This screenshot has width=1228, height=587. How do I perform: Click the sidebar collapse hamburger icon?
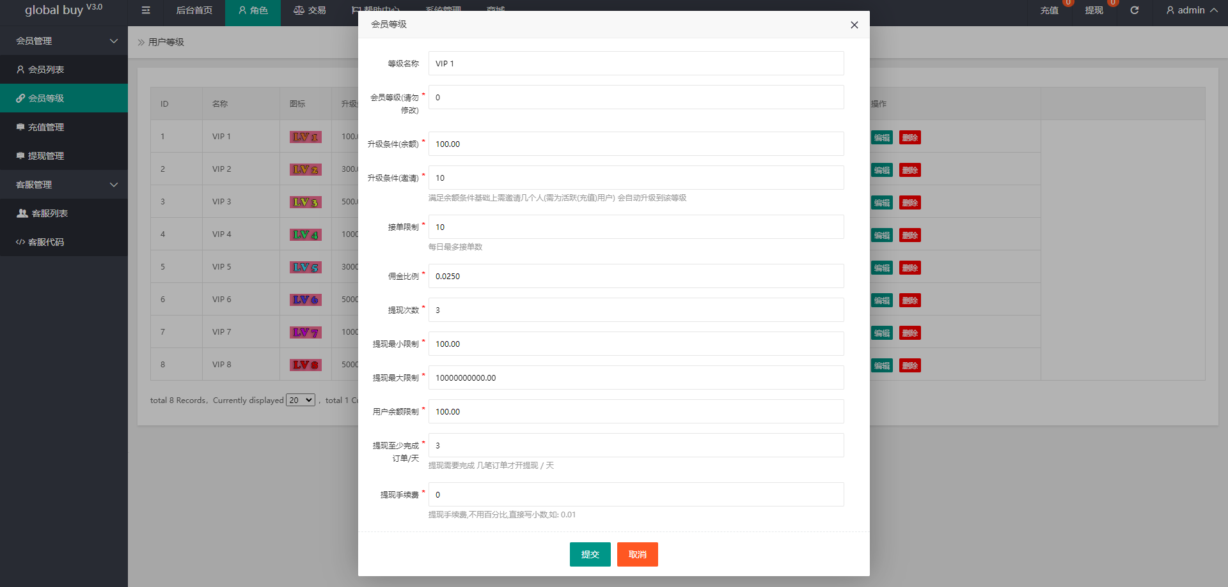point(146,10)
